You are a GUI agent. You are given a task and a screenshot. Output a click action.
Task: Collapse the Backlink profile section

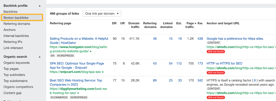coord(40,6)
